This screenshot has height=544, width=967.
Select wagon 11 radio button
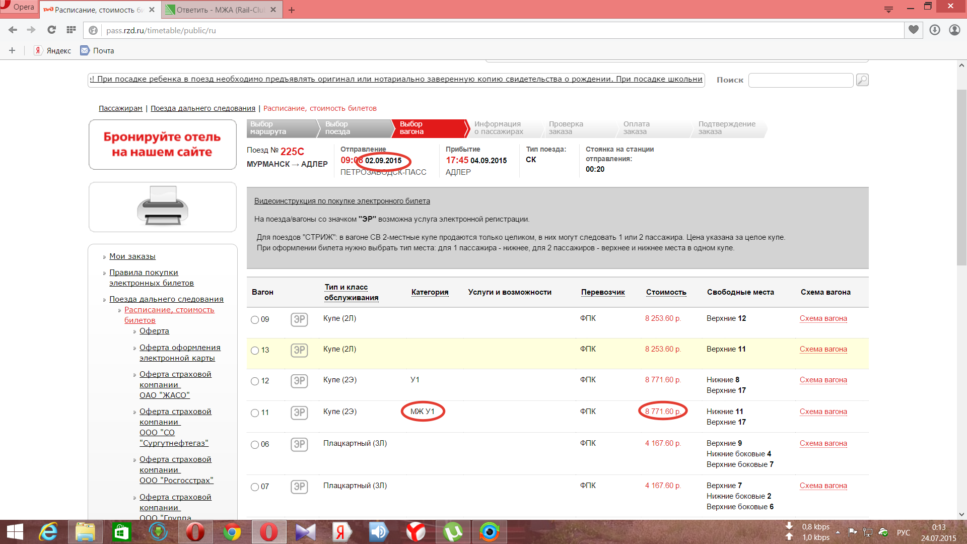point(255,413)
